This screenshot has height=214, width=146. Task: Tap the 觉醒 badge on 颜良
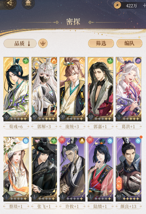click(119, 183)
